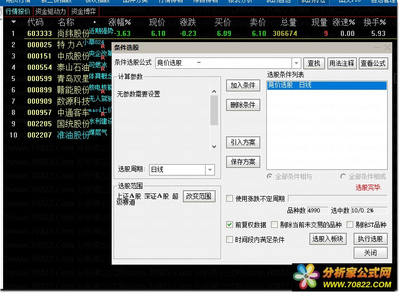Expand the 选股周期 dropdown arrow

pos(210,170)
